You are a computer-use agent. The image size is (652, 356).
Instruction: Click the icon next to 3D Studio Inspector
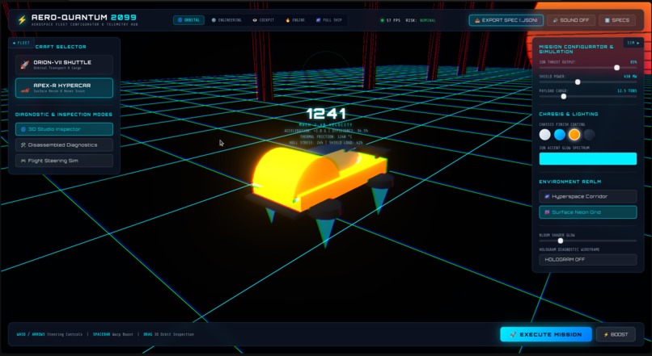pyautogui.click(x=23, y=129)
